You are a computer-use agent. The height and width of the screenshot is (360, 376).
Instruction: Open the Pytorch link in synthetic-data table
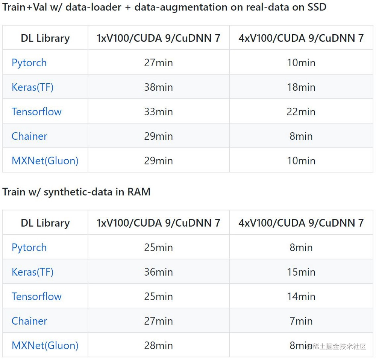(29, 248)
